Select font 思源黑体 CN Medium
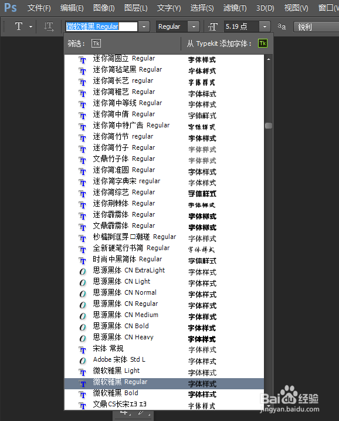The image size is (339, 421). 164,315
